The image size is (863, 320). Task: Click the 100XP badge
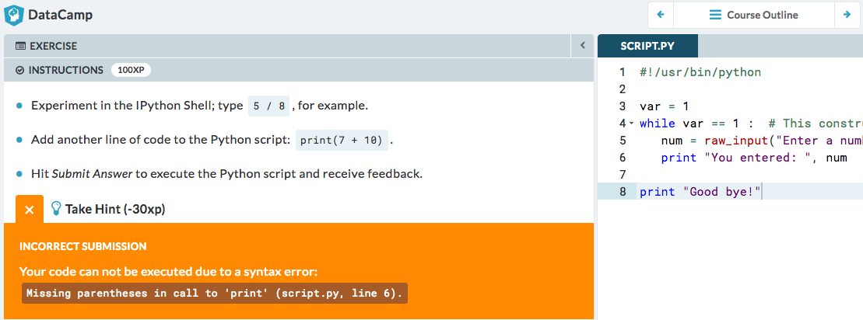click(x=131, y=70)
